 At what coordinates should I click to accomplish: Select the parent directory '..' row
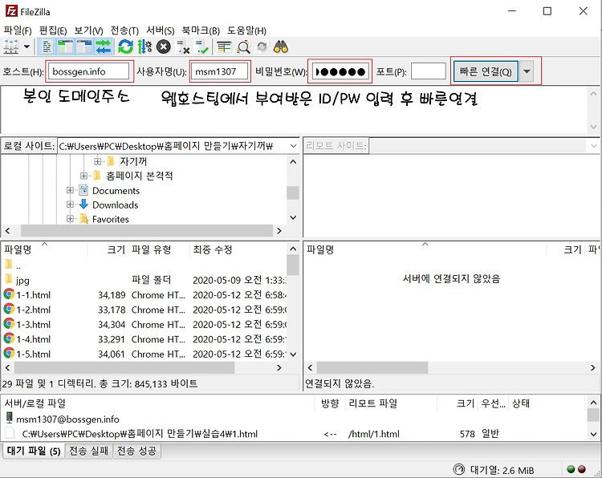(x=144, y=265)
